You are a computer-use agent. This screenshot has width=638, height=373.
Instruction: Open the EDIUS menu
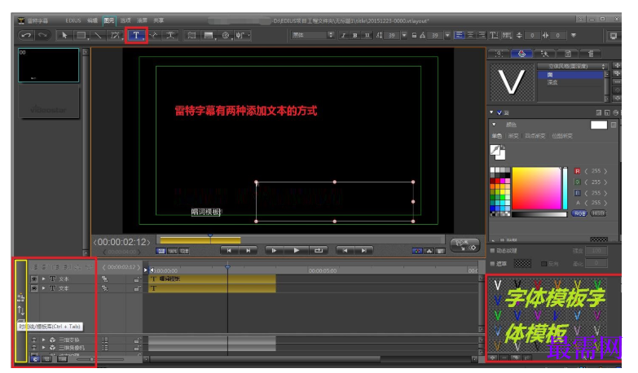[73, 20]
